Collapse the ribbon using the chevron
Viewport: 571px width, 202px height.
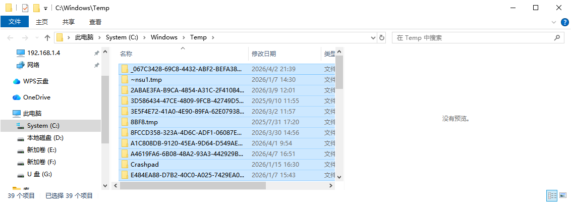click(x=554, y=22)
